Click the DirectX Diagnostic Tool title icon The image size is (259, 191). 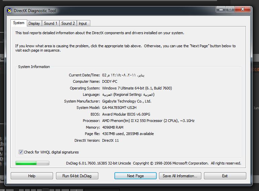tap(9, 11)
